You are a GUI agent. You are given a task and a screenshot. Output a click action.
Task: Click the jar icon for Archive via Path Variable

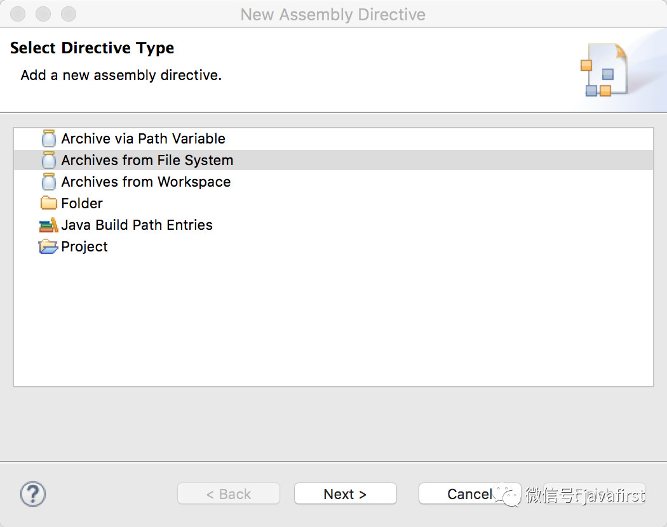click(48, 138)
